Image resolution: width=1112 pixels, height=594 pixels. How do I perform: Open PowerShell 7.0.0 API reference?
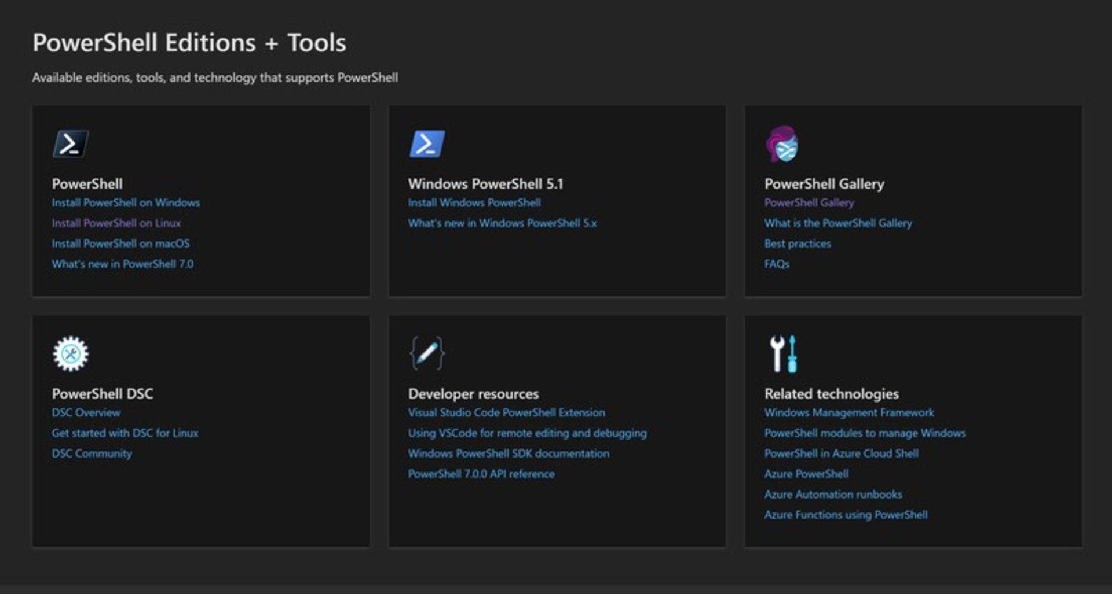[x=481, y=473]
